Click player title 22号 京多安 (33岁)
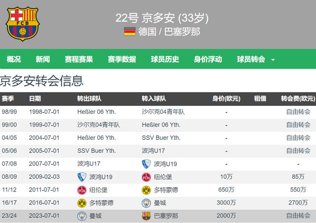Screen dimensions: 316x223 [162, 18]
